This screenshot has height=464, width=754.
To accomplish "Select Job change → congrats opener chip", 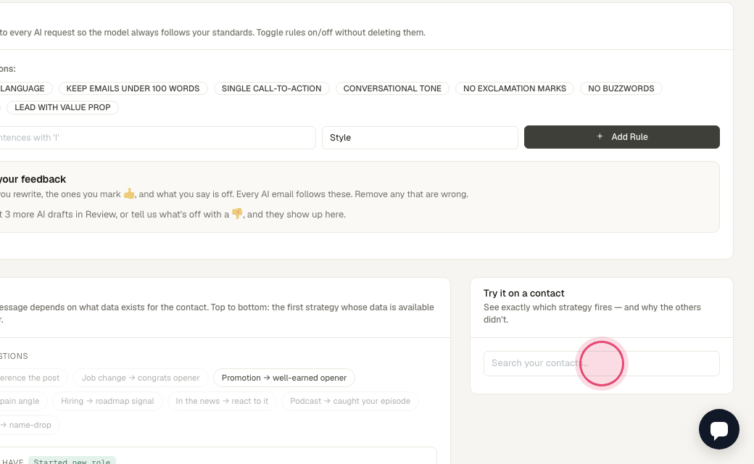I will (x=141, y=378).
